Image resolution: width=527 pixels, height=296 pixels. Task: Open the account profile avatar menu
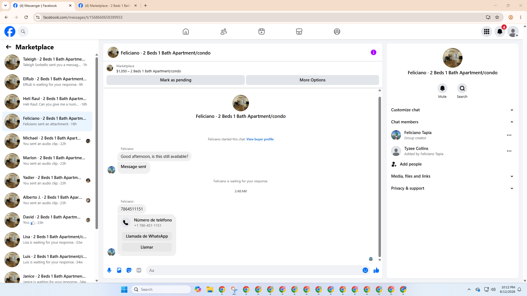coord(513,32)
